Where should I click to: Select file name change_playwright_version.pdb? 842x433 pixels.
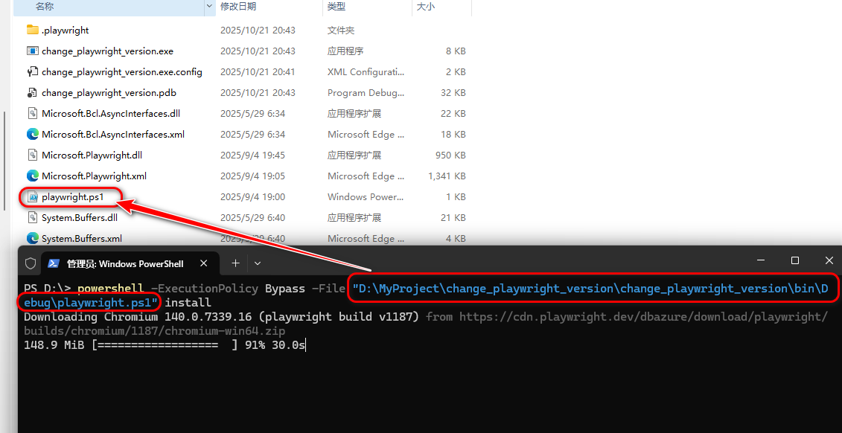click(109, 93)
